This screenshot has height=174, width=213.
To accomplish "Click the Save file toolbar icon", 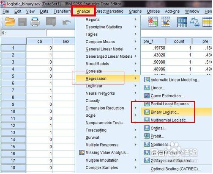I will (22, 22).
